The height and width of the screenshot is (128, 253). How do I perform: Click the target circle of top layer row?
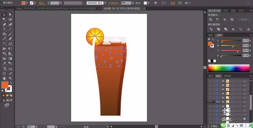click(x=244, y=81)
